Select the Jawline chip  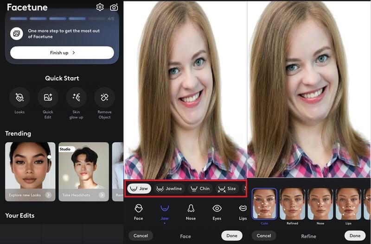click(x=169, y=188)
